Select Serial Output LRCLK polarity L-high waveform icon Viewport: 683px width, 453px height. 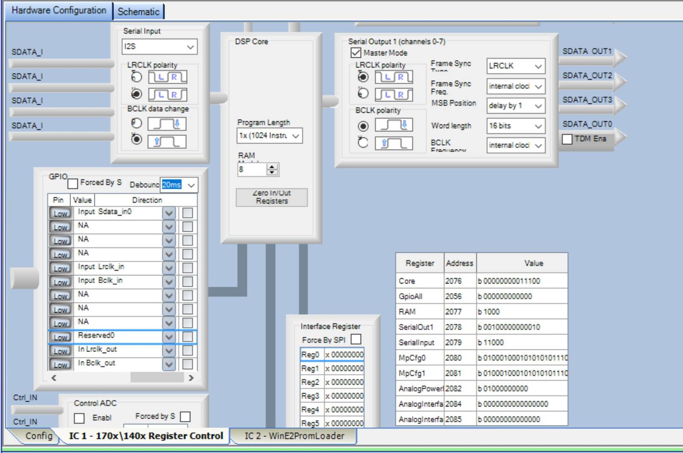(394, 94)
